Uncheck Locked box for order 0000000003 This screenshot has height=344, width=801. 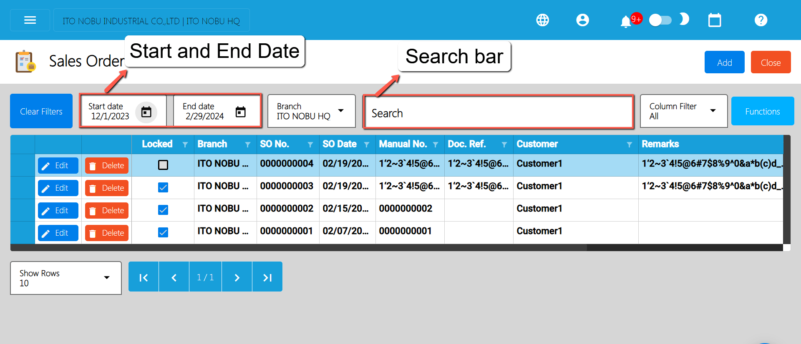coord(163,187)
